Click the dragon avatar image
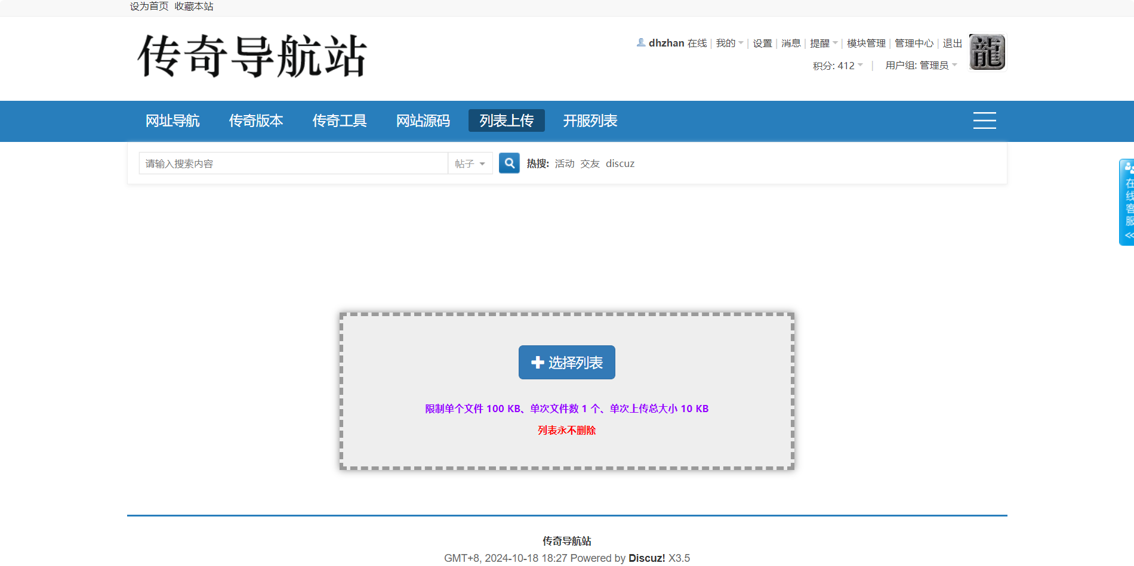1134x566 pixels. (x=987, y=52)
